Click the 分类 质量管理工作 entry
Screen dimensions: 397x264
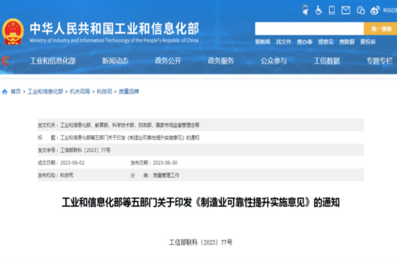click(155, 175)
